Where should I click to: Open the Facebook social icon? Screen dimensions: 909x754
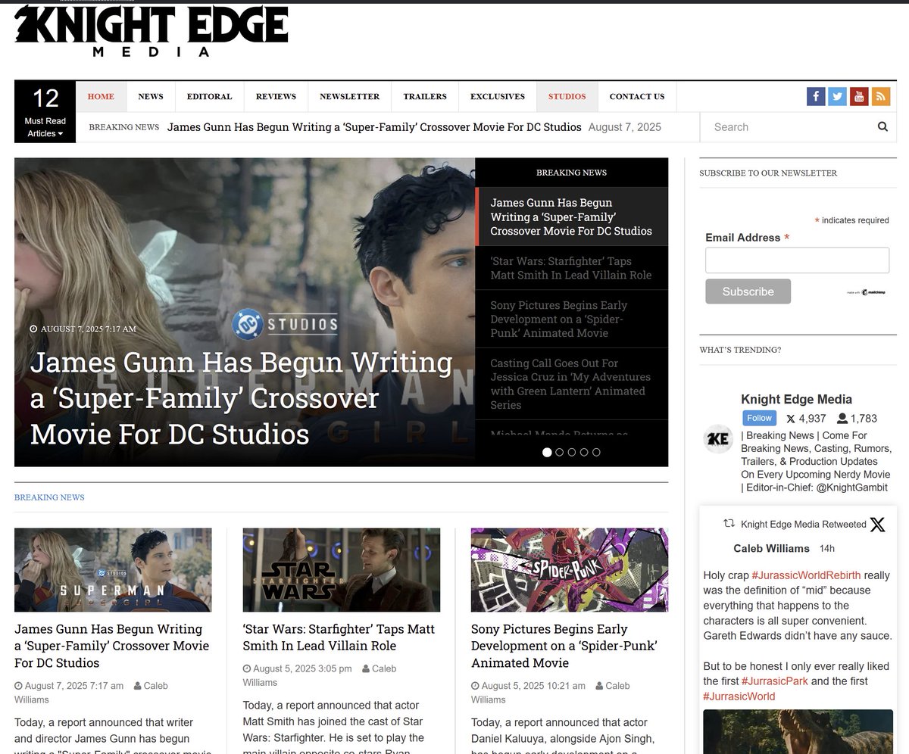click(816, 97)
